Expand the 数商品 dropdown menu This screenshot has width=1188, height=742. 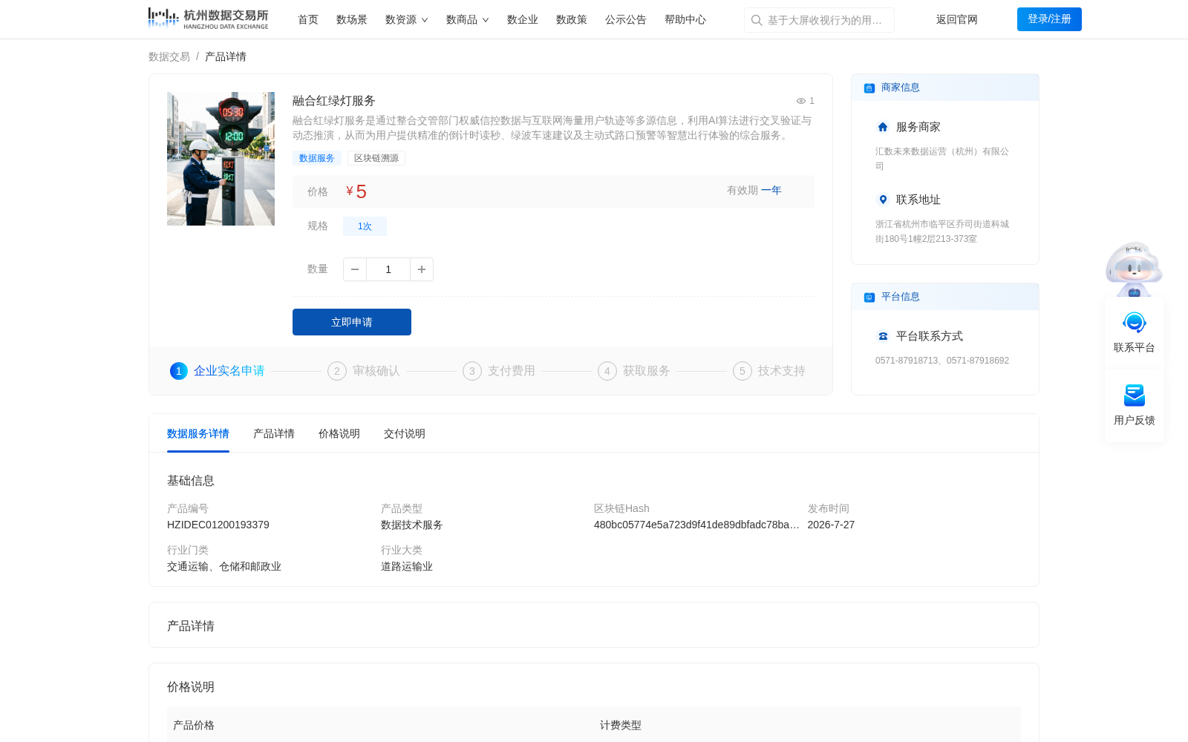point(468,20)
